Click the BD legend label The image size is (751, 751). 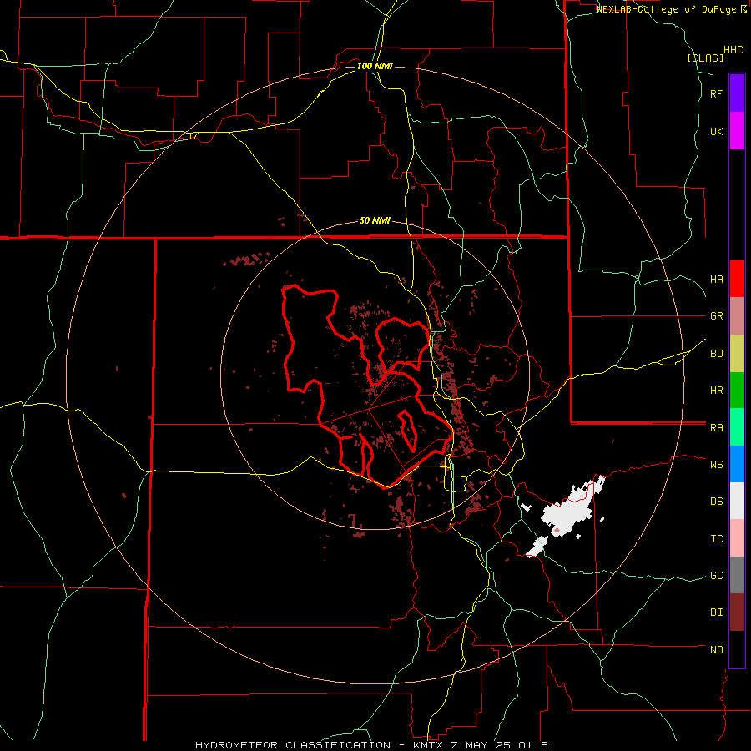tap(716, 354)
